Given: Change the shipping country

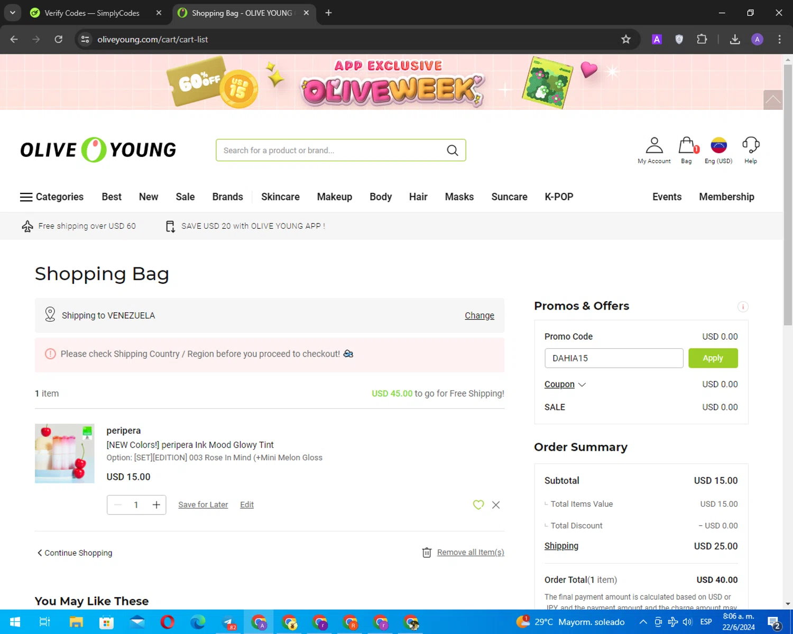Looking at the screenshot, I should point(480,315).
